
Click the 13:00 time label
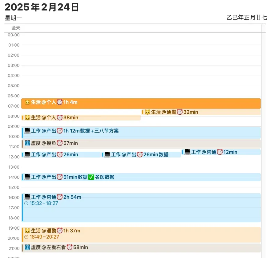14,167
